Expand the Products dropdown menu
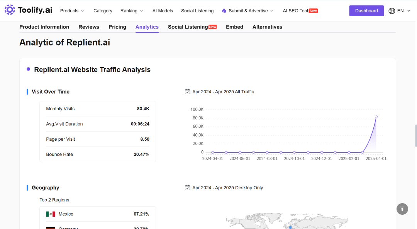The image size is (417, 229). (x=72, y=11)
